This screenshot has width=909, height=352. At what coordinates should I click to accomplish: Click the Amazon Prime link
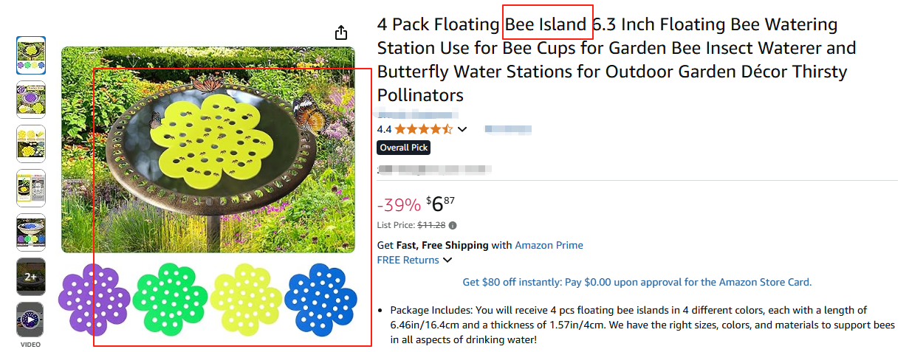(549, 245)
